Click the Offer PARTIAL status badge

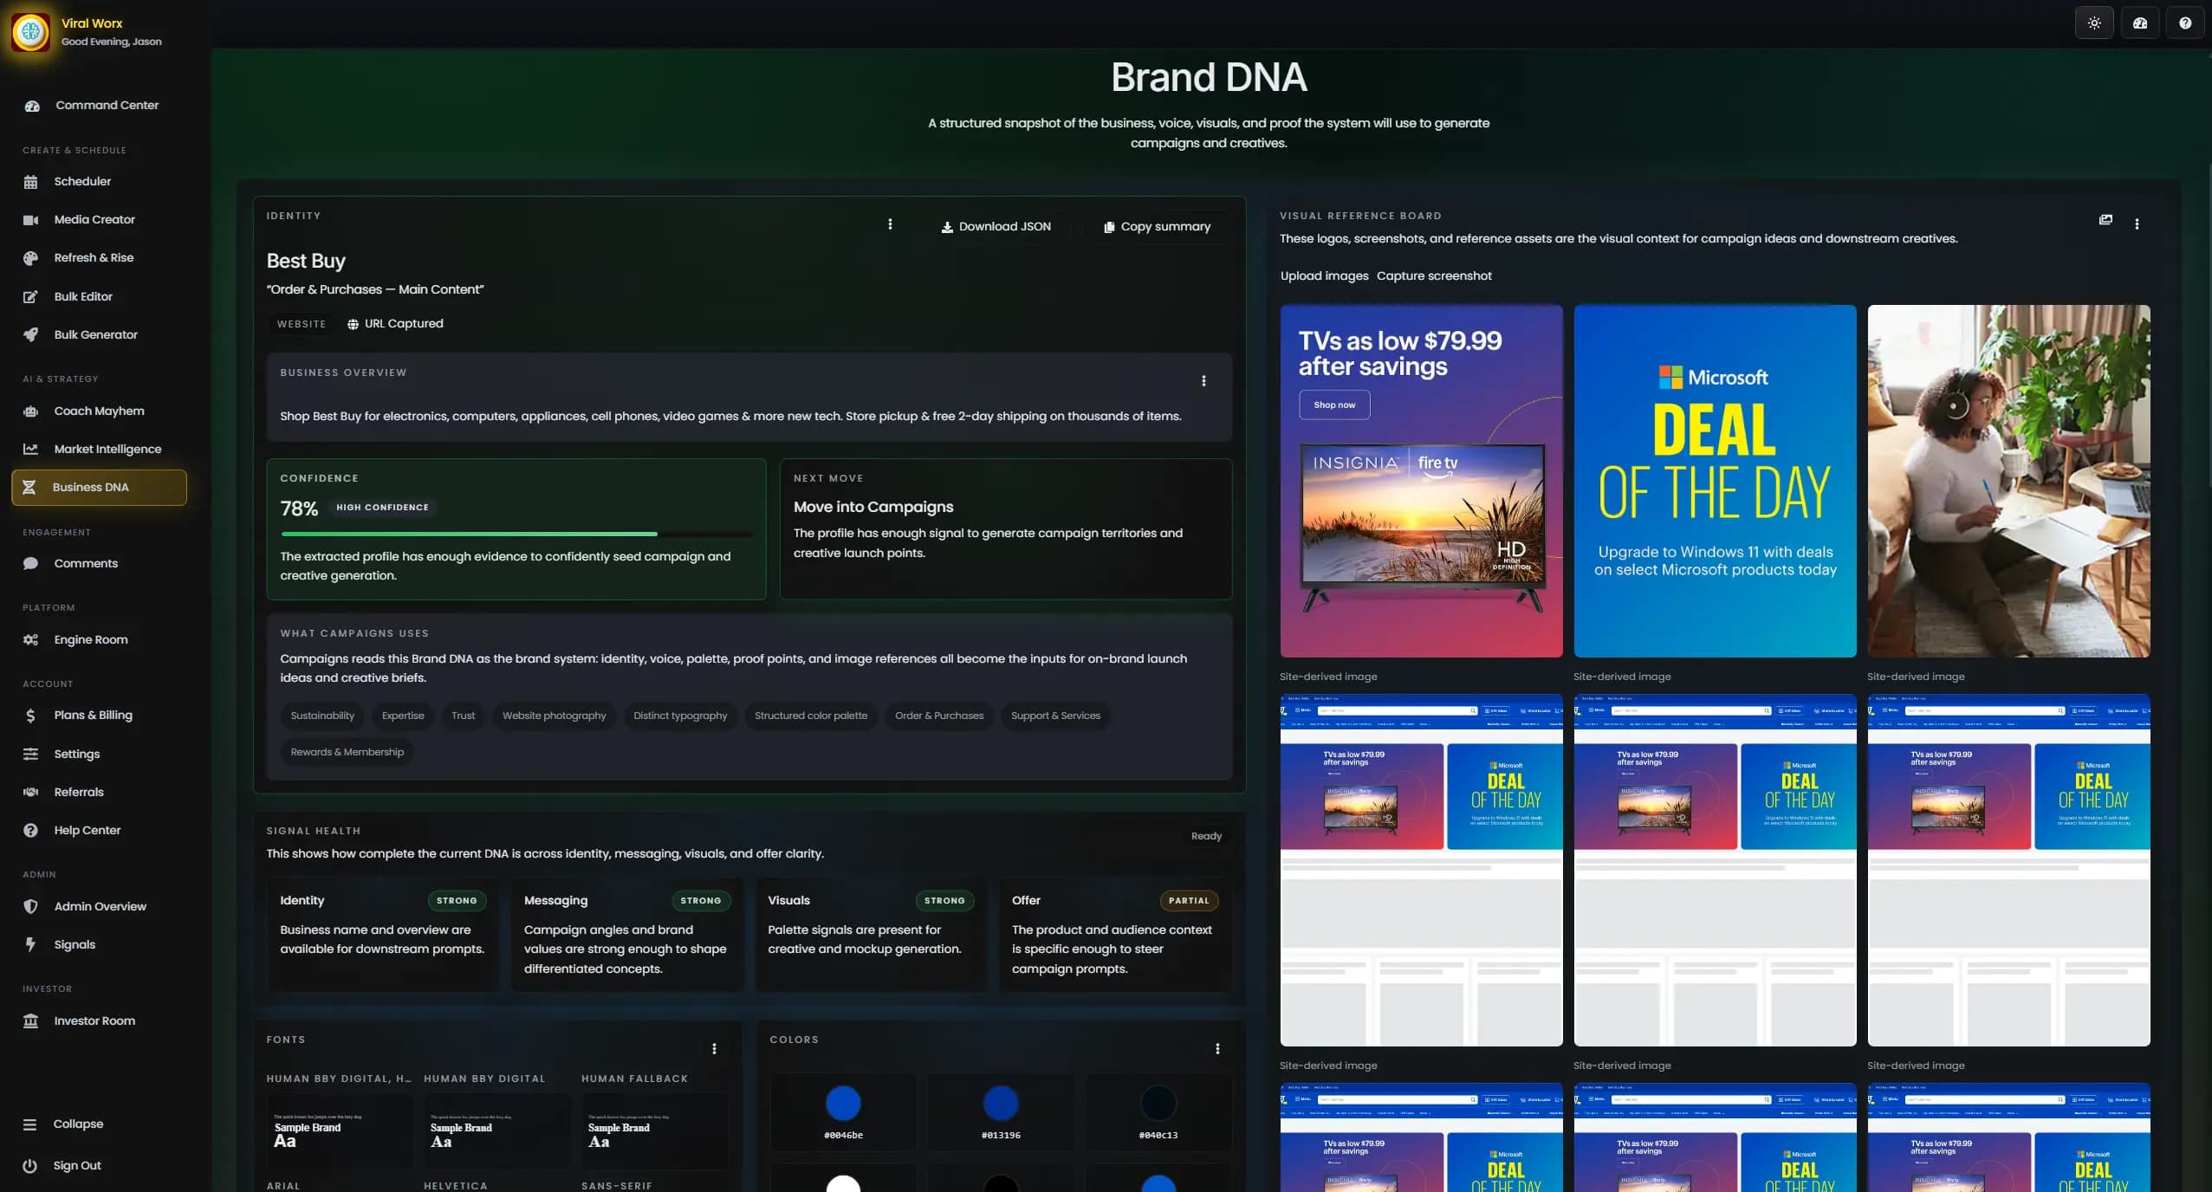coord(1189,901)
